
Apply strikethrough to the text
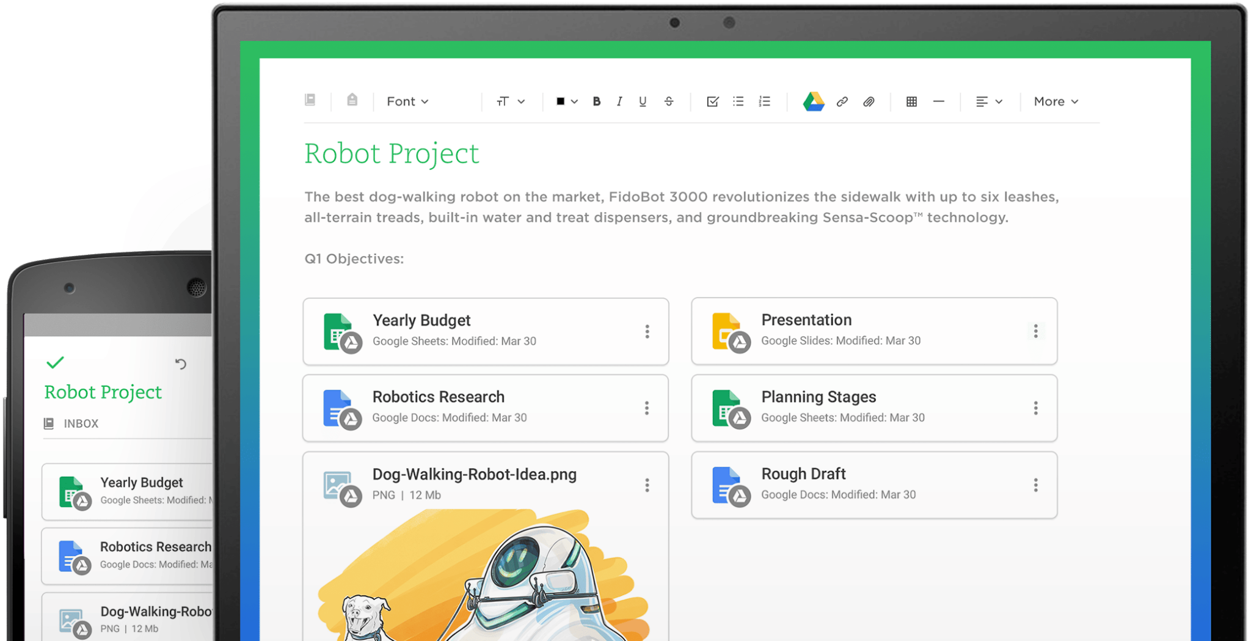click(669, 101)
